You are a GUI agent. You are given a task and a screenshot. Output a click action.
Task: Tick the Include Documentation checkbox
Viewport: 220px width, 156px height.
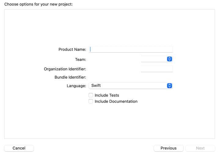coord(91,101)
